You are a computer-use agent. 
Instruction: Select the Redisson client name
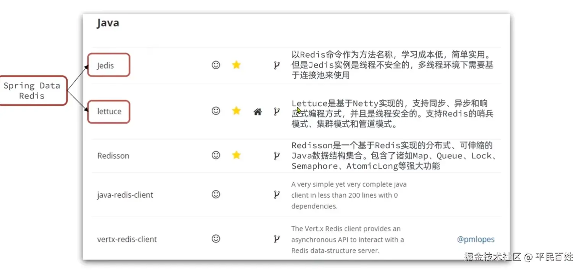[x=113, y=156]
